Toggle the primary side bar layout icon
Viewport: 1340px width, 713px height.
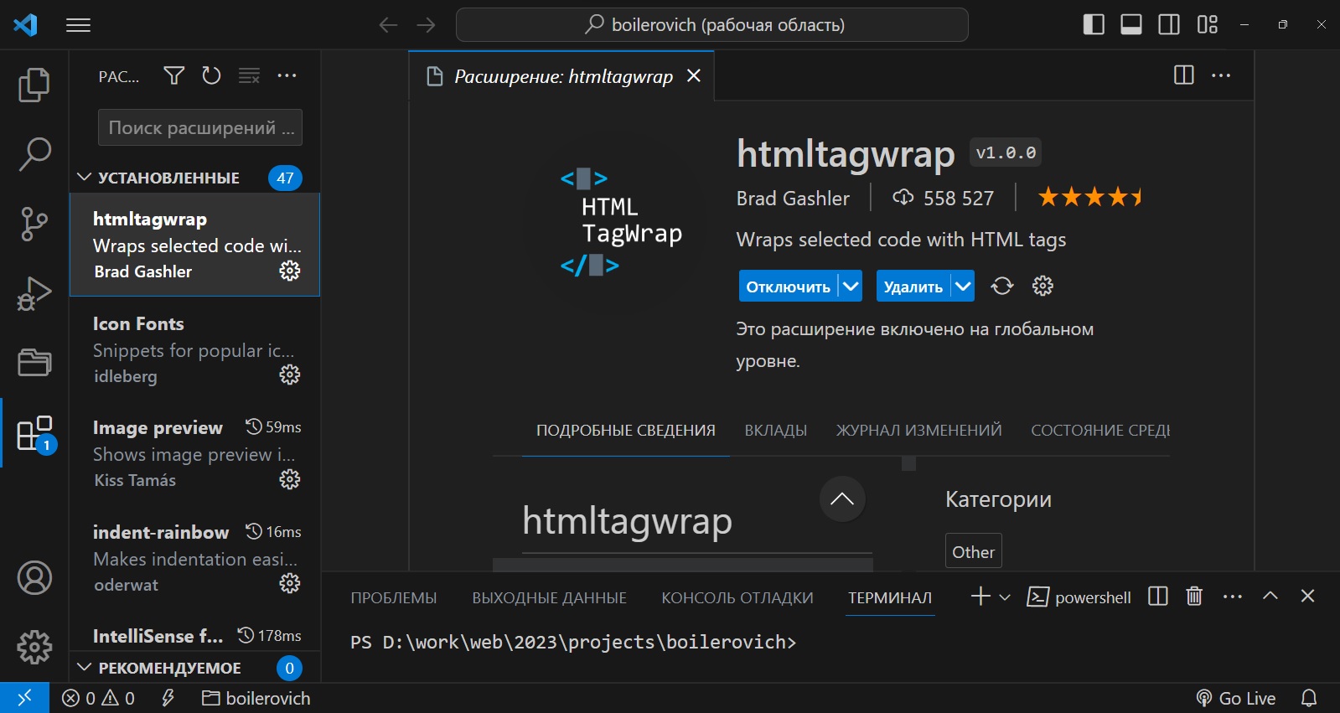1093,24
